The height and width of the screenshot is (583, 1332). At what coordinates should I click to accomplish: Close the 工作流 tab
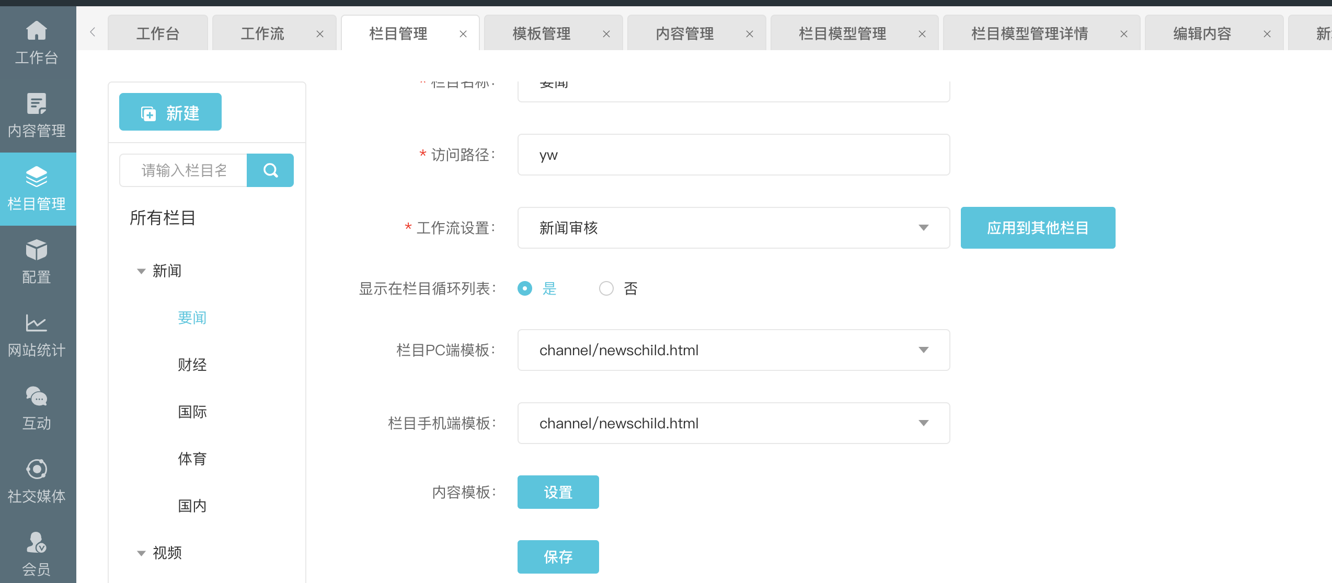(320, 34)
